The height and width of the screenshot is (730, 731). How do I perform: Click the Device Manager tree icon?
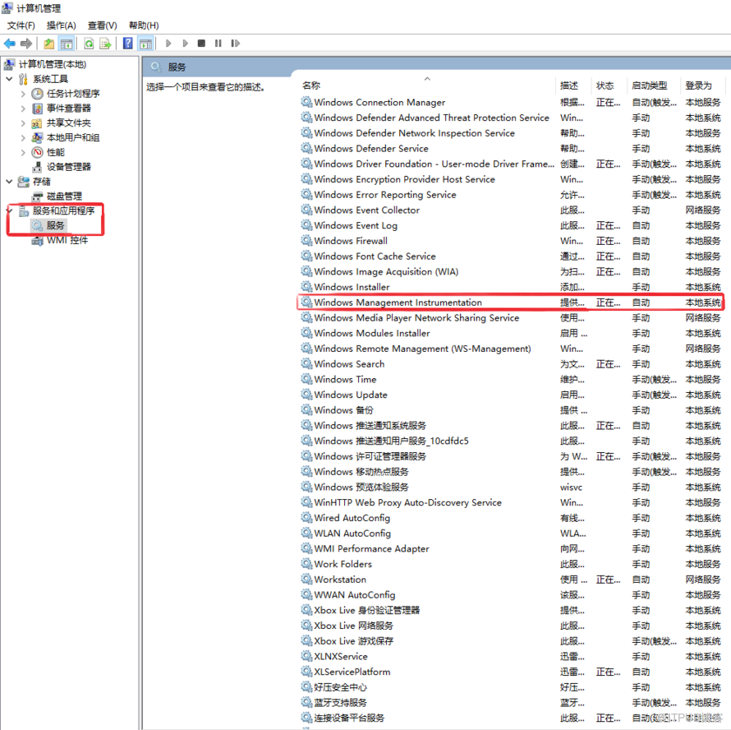tap(37, 167)
